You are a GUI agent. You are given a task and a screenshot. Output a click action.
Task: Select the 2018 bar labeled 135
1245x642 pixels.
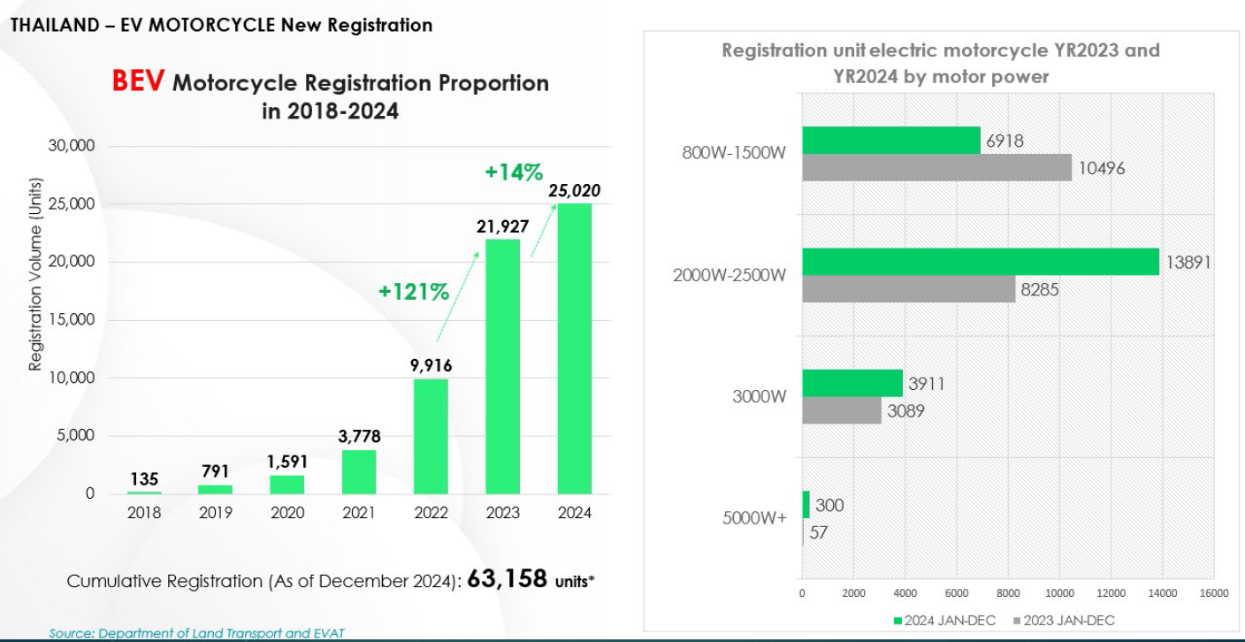tap(143, 493)
